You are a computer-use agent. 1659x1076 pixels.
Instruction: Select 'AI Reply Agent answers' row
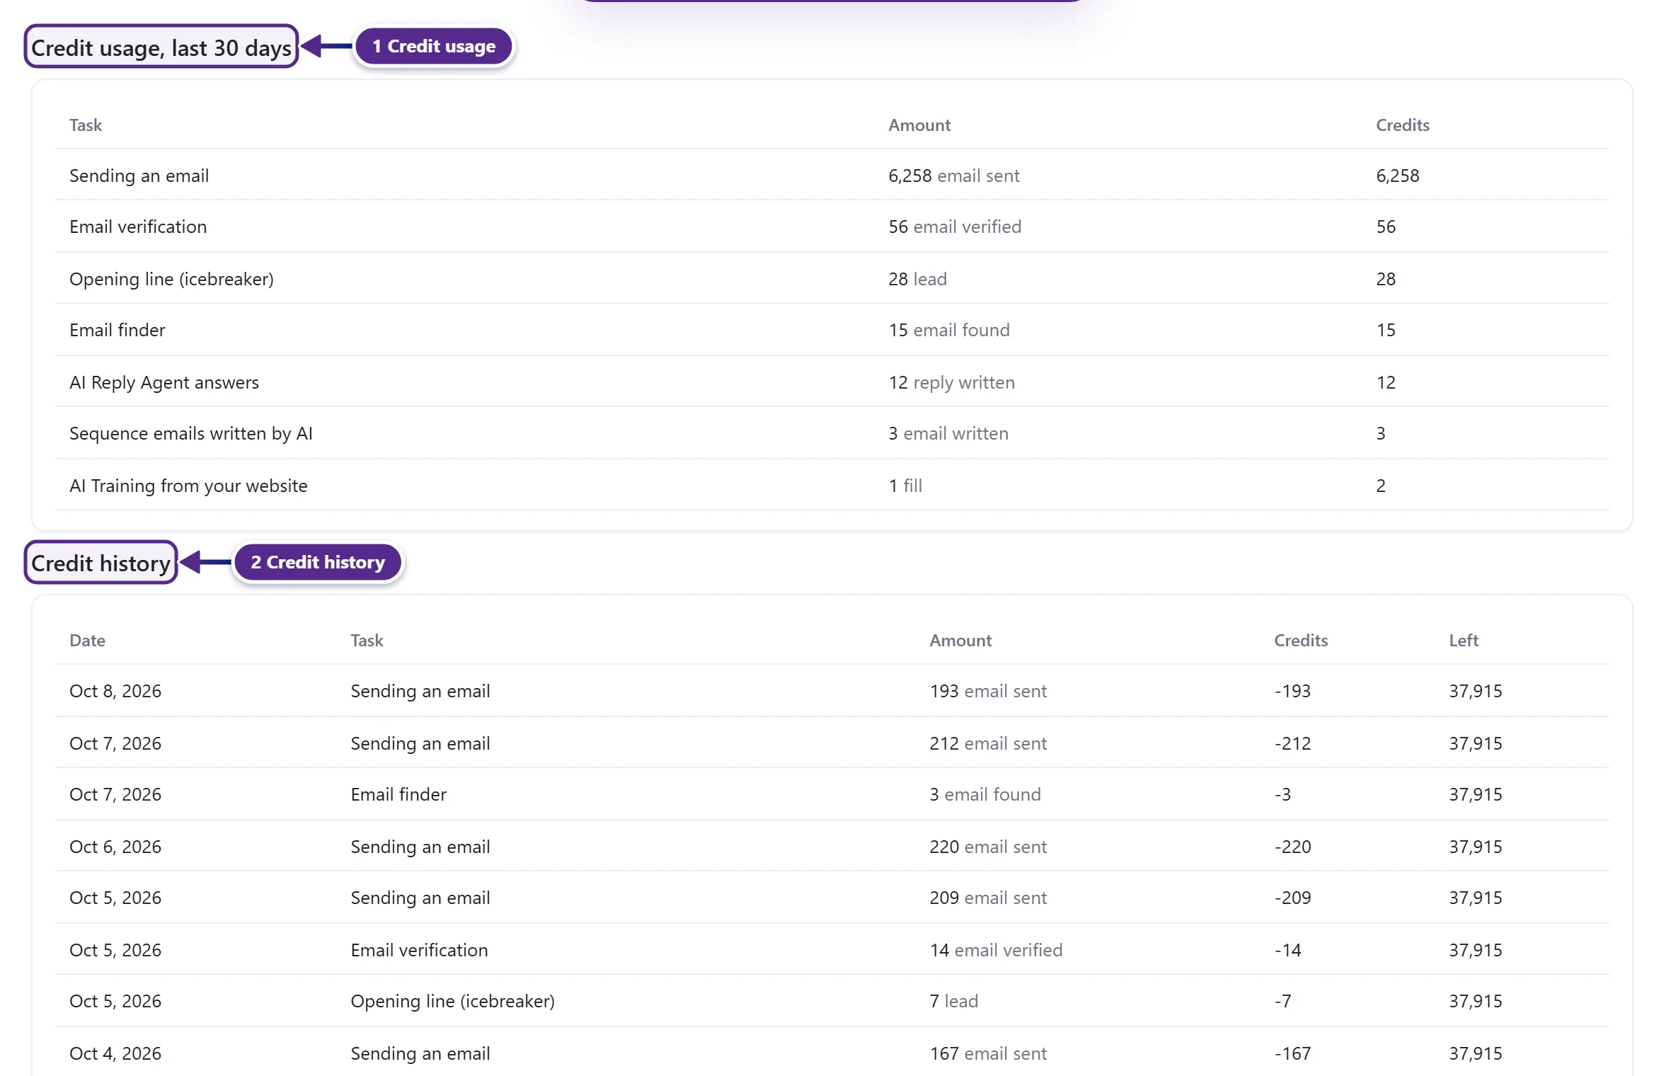coord(832,382)
